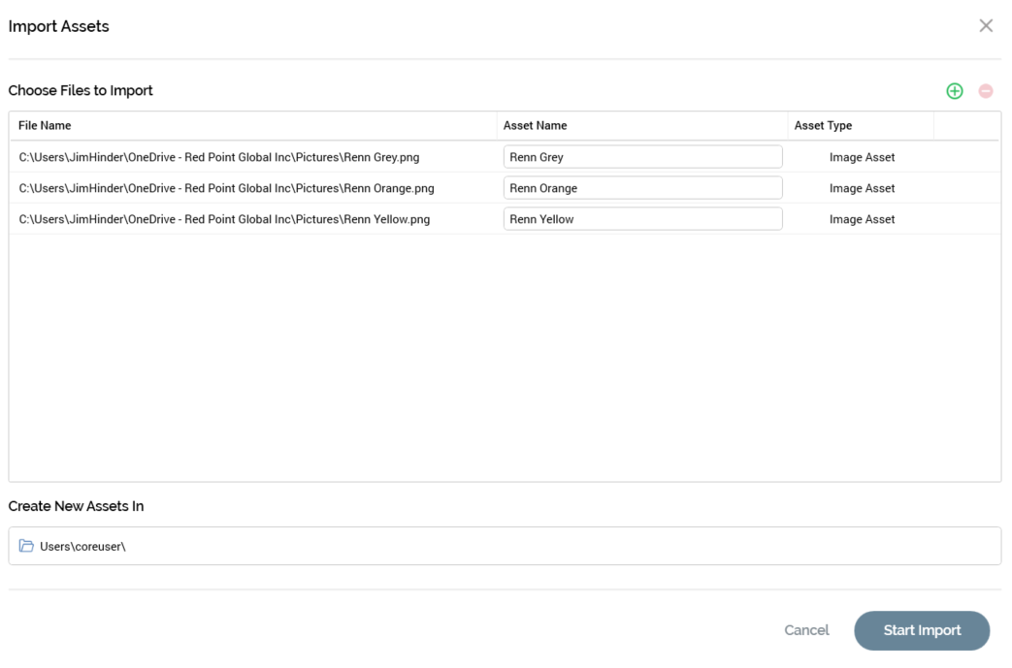Select the Renn Yellow.png file path row

click(224, 219)
